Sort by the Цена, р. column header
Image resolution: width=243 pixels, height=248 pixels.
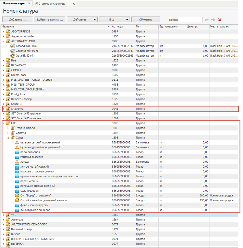(197, 26)
